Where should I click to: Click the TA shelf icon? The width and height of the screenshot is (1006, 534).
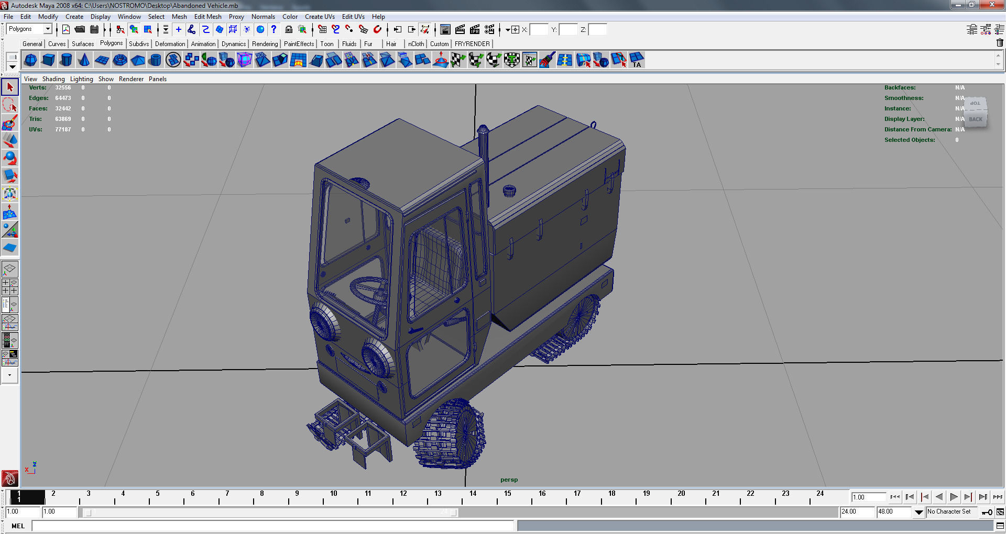[x=637, y=60]
